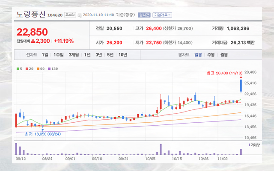Select the 1년 line chart range
The width and height of the screenshot is (274, 171).
(87, 55)
